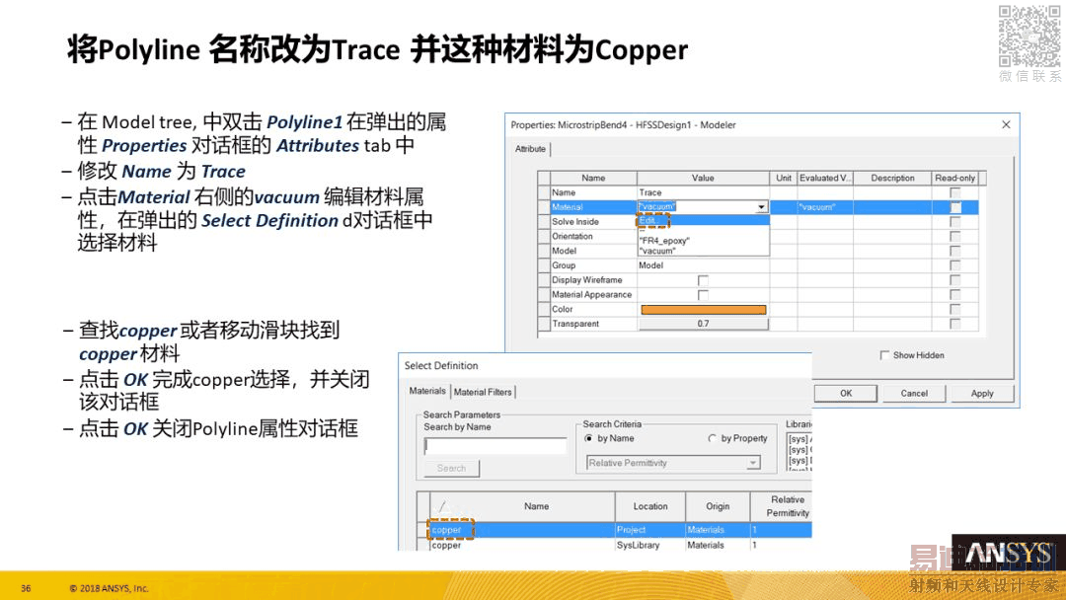Close the Properties Modeler dialog
The image size is (1066, 600).
[x=1006, y=124]
